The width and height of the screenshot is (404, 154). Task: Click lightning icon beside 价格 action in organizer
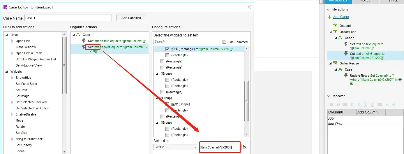[x=84, y=47]
